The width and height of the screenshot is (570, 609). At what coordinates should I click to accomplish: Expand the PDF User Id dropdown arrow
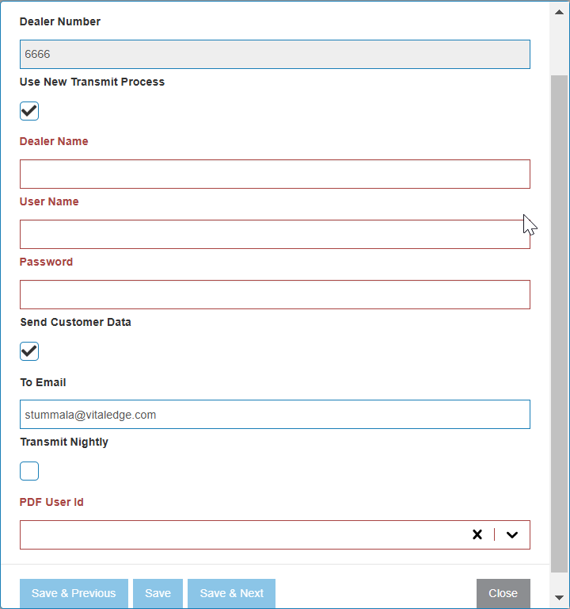[x=512, y=534]
